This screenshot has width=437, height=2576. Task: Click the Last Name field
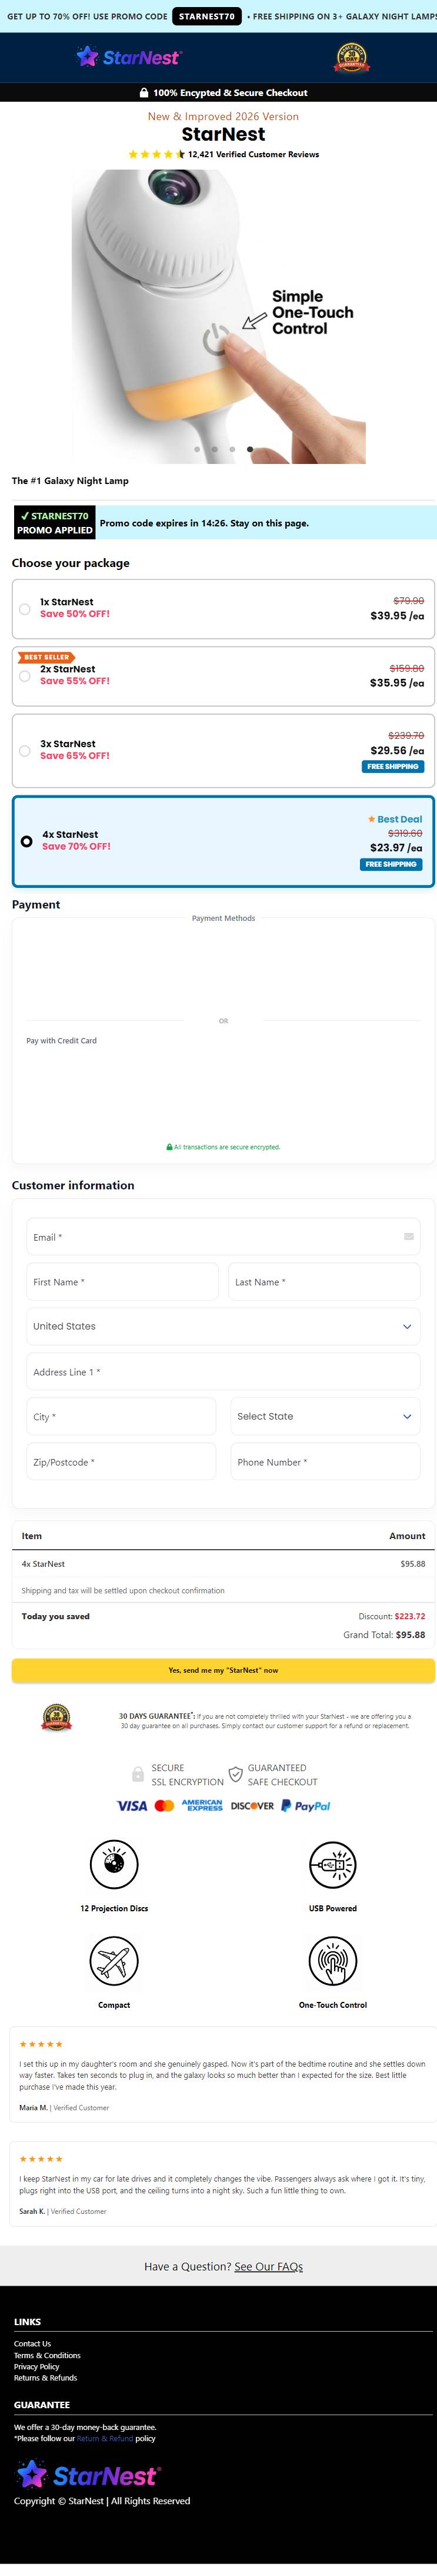point(324,1281)
